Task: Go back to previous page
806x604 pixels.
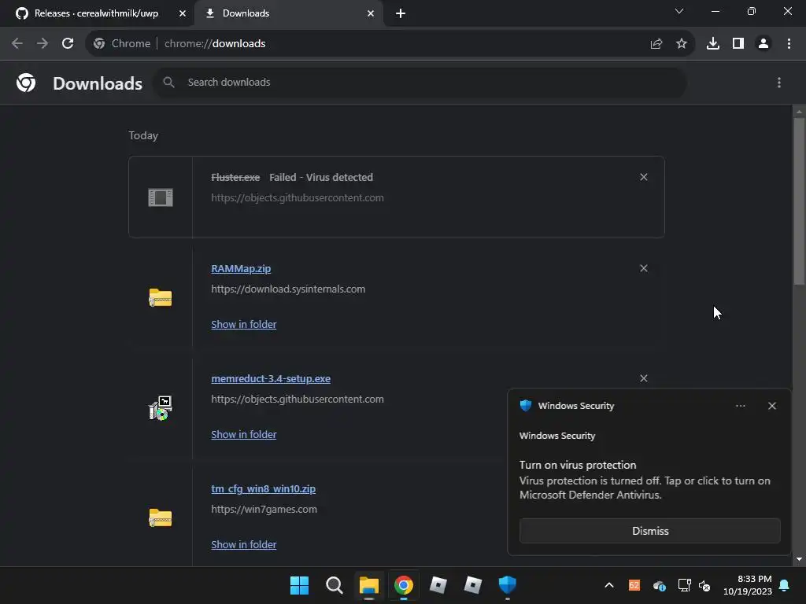Action: point(17,44)
